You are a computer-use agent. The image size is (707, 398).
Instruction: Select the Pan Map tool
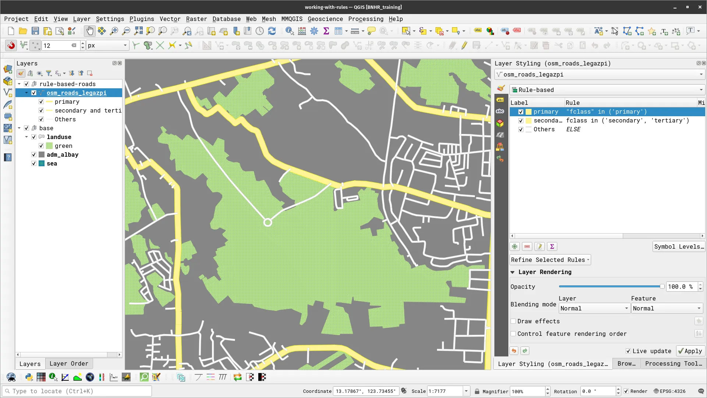click(89, 31)
